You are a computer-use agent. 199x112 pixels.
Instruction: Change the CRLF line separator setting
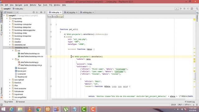point(180,105)
